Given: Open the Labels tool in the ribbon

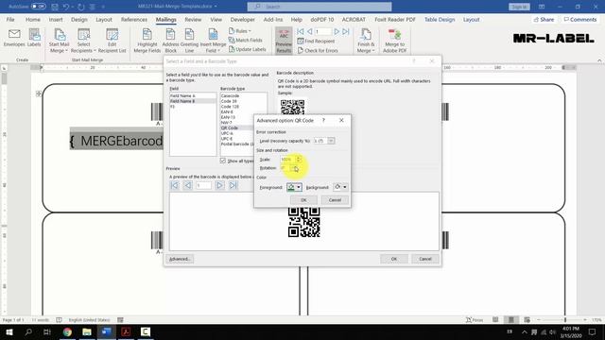Looking at the screenshot, I should [34, 38].
